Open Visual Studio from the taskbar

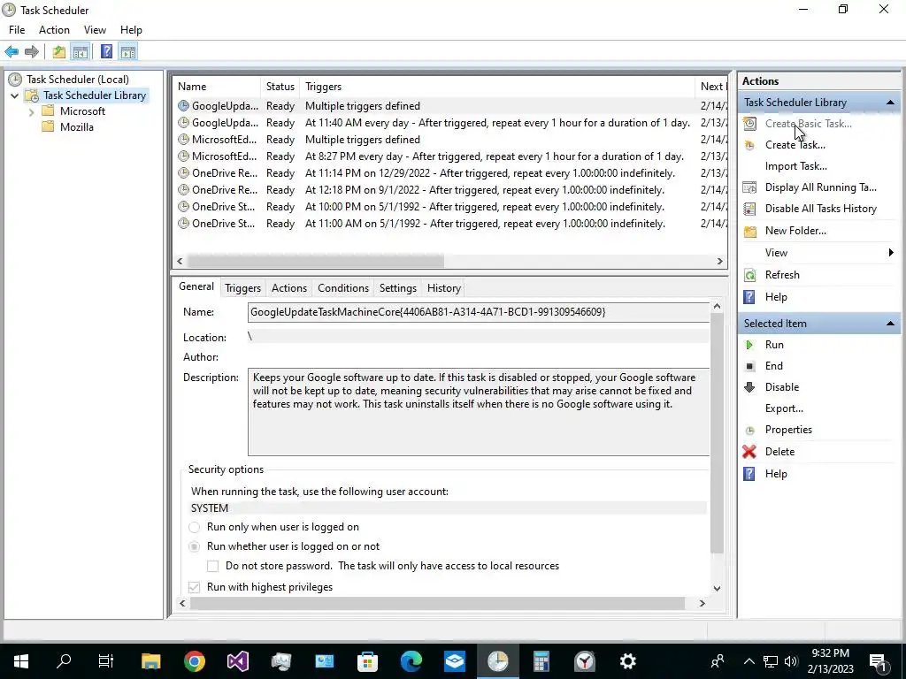point(237,661)
